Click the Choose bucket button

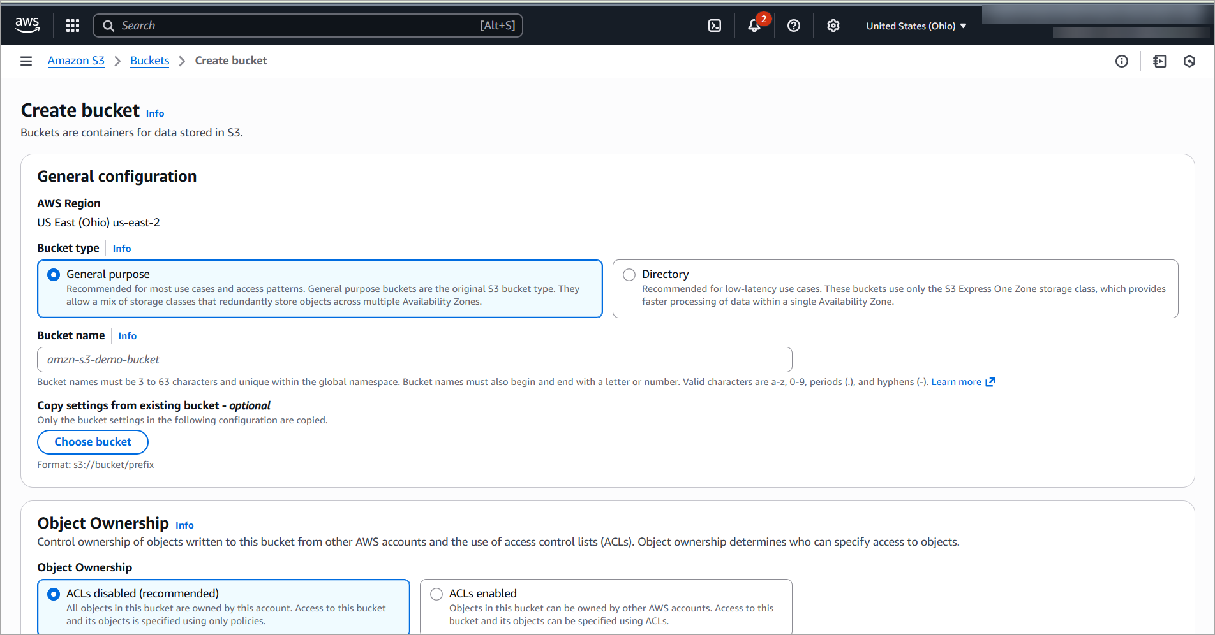[93, 442]
